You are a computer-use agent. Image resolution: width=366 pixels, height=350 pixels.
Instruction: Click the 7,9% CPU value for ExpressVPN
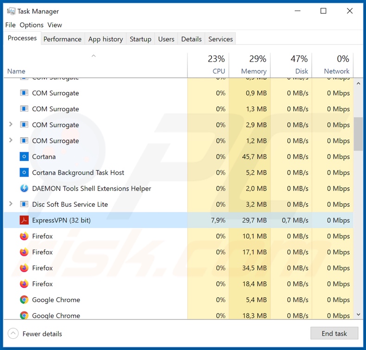pos(218,220)
